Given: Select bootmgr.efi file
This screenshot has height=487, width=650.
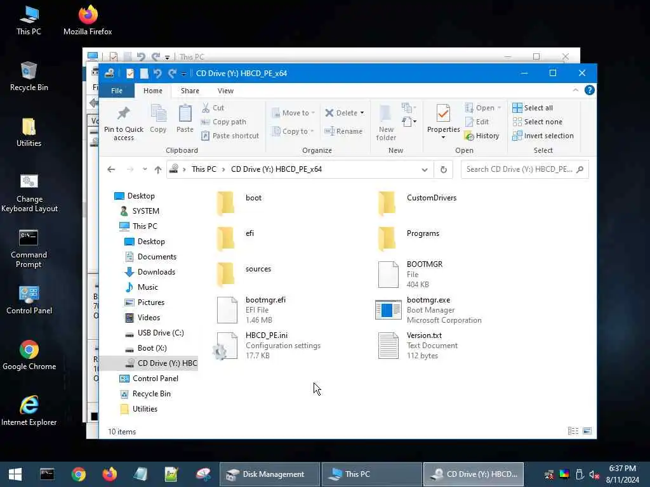Looking at the screenshot, I should click(x=251, y=309).
